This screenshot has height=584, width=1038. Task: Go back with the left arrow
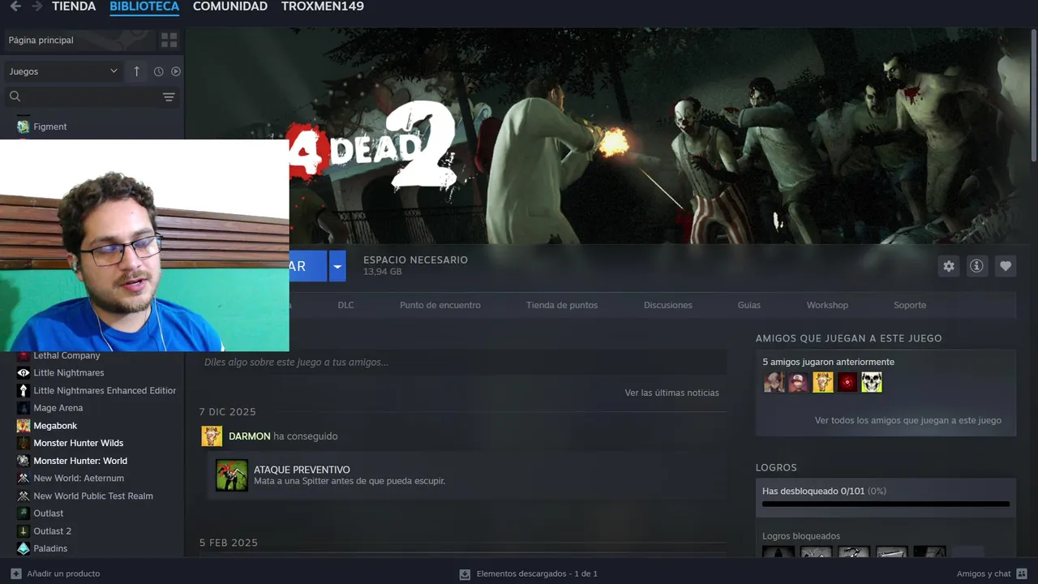tap(15, 6)
